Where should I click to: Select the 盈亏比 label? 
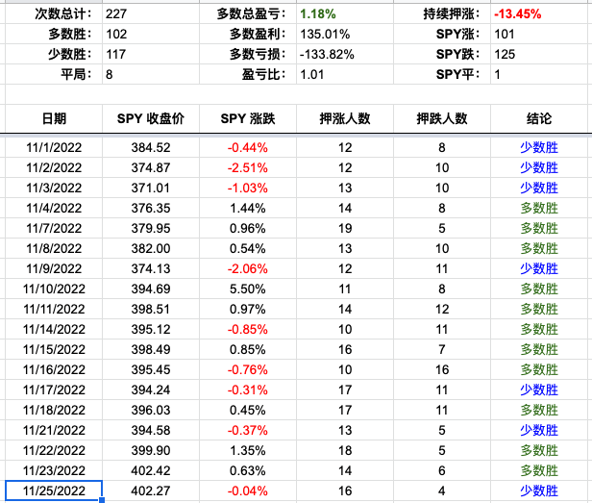tap(263, 74)
